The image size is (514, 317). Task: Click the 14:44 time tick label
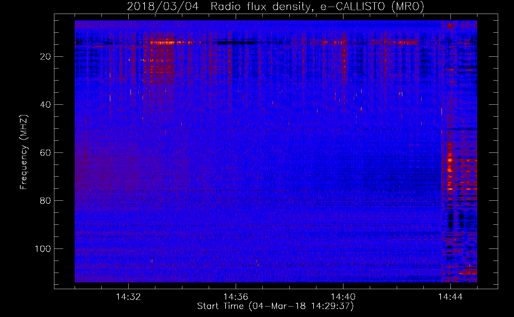click(x=450, y=297)
